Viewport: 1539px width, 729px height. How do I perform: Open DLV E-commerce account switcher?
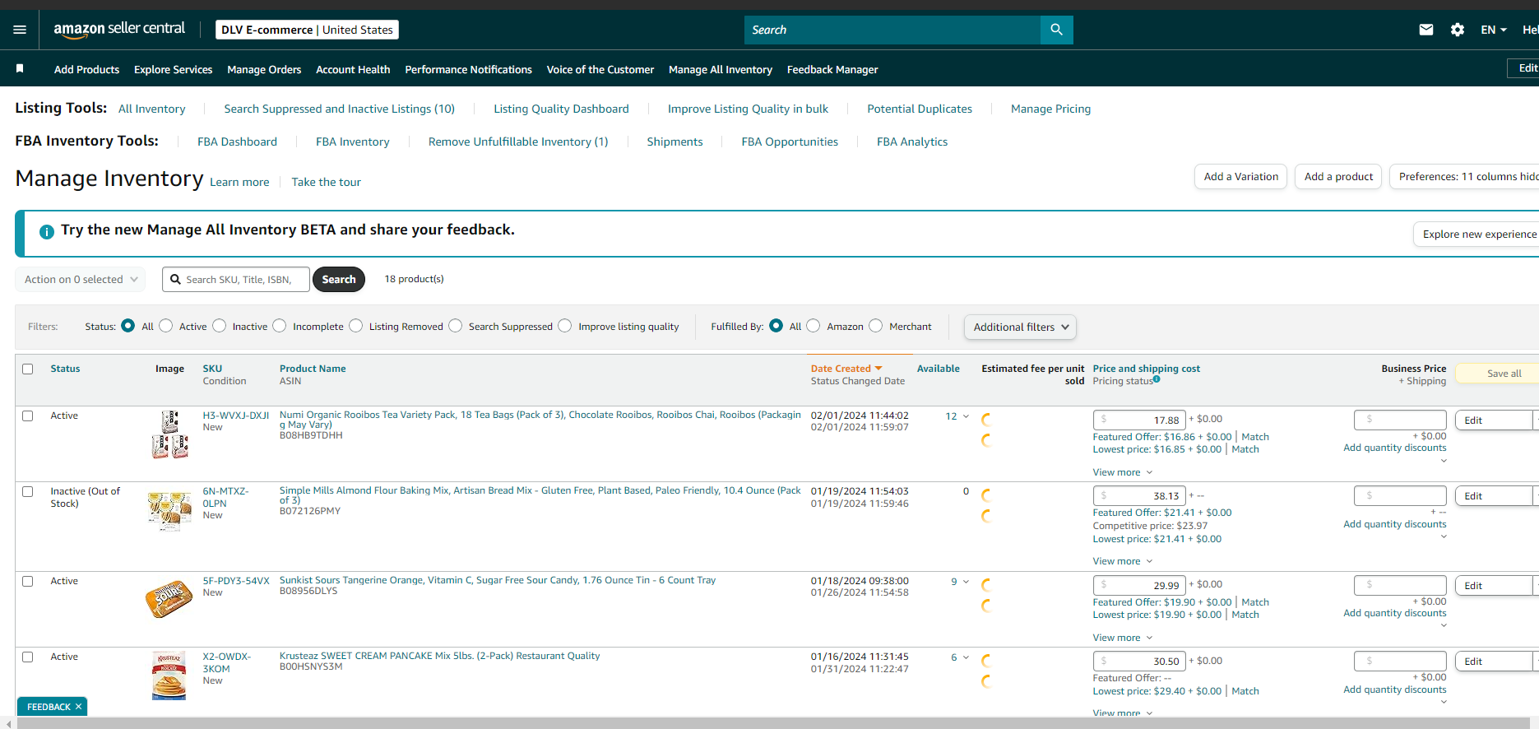[x=307, y=30]
